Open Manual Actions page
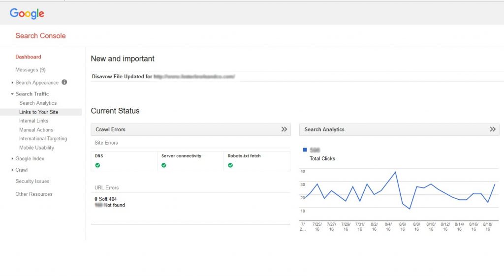 (x=36, y=130)
